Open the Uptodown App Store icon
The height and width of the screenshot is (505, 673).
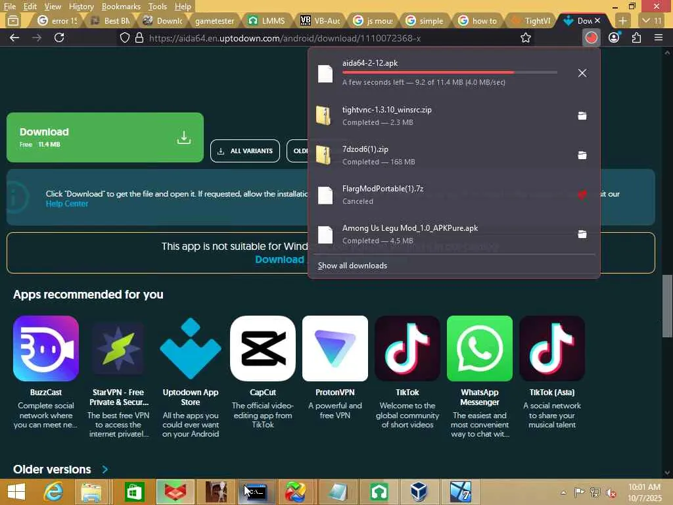[191, 349]
